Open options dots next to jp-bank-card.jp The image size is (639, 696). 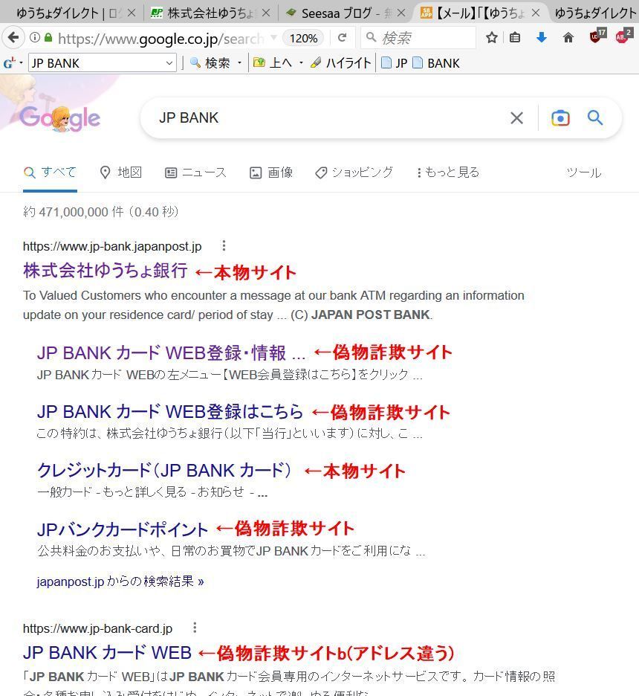click(195, 628)
